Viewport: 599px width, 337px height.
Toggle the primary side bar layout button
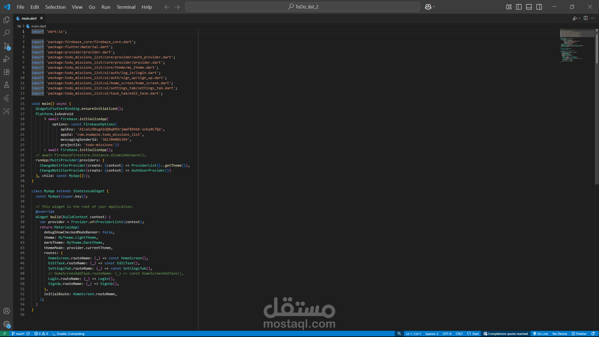click(519, 7)
